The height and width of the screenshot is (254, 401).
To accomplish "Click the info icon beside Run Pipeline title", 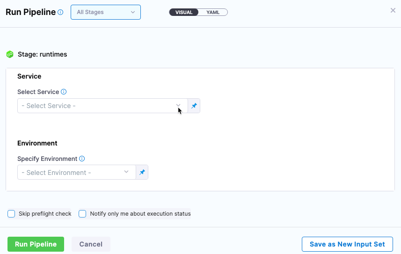I will (x=60, y=13).
